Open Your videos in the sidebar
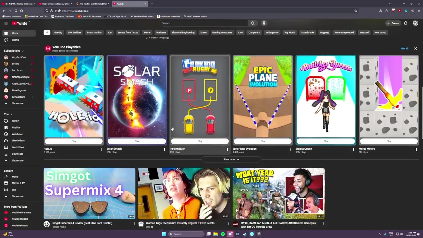Viewport: 423px width, 238px height. point(19,147)
